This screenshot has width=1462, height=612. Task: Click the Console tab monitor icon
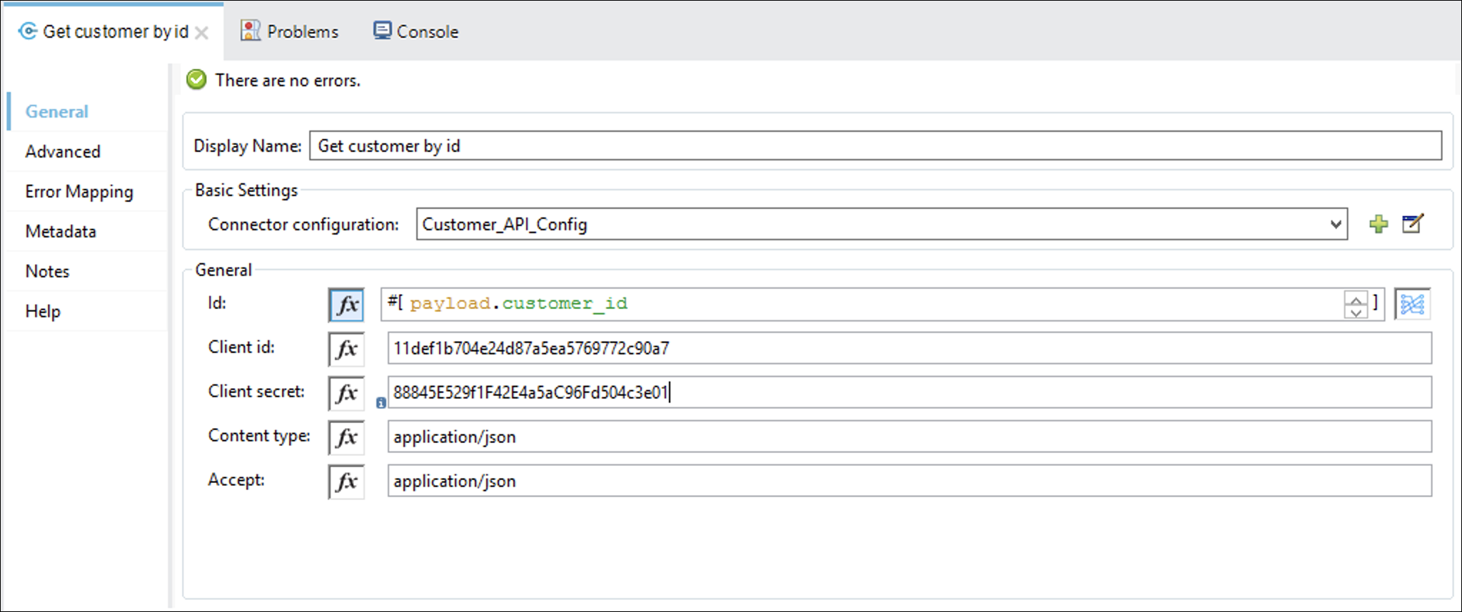[x=382, y=31]
